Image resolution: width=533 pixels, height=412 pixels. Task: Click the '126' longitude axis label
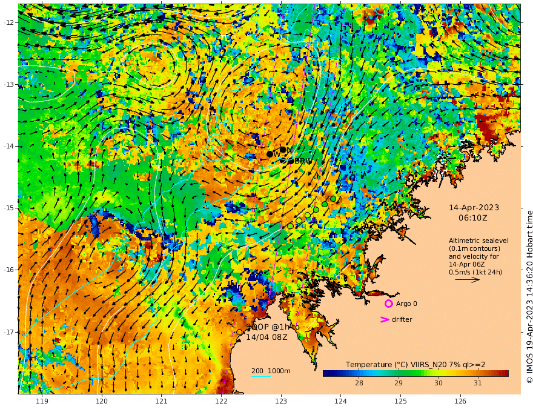(x=460, y=401)
